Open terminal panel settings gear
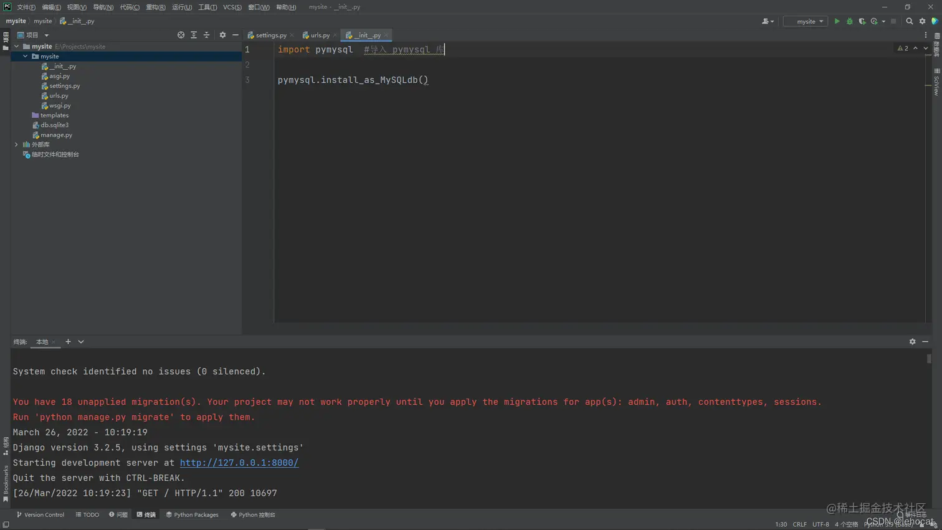 [x=912, y=341]
